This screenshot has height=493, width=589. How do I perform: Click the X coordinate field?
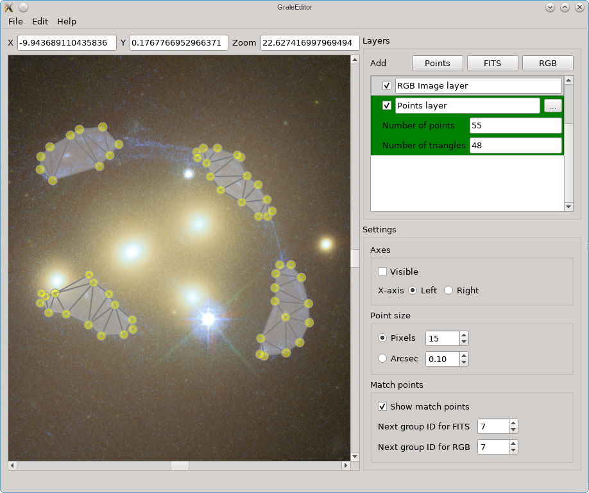[x=67, y=43]
